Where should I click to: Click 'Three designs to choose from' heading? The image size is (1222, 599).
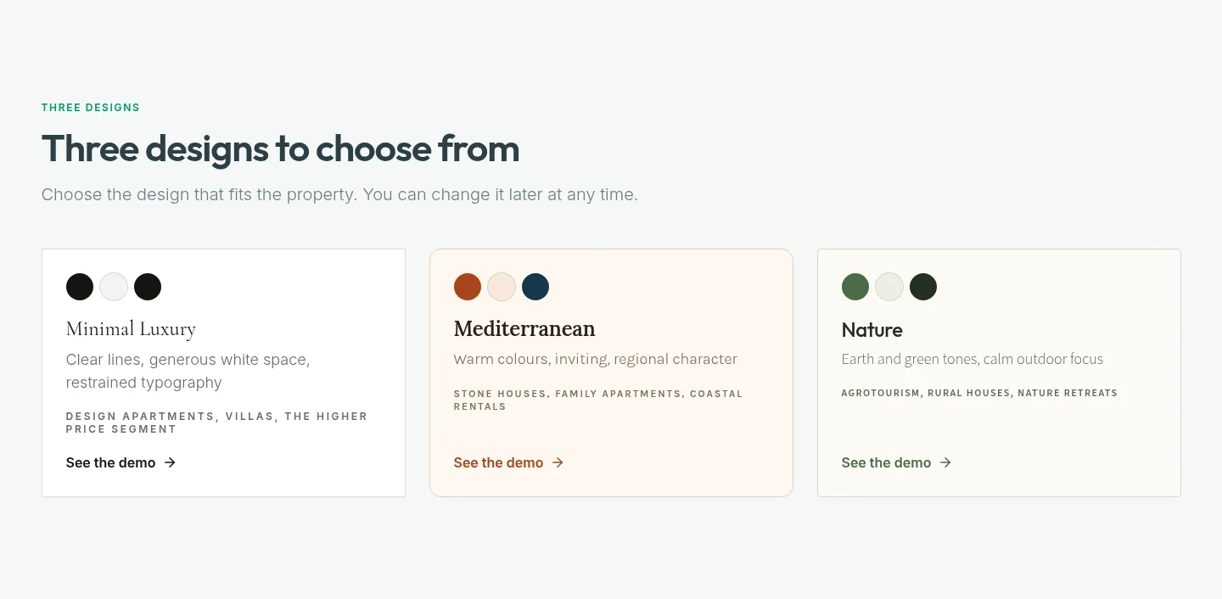tap(280, 148)
